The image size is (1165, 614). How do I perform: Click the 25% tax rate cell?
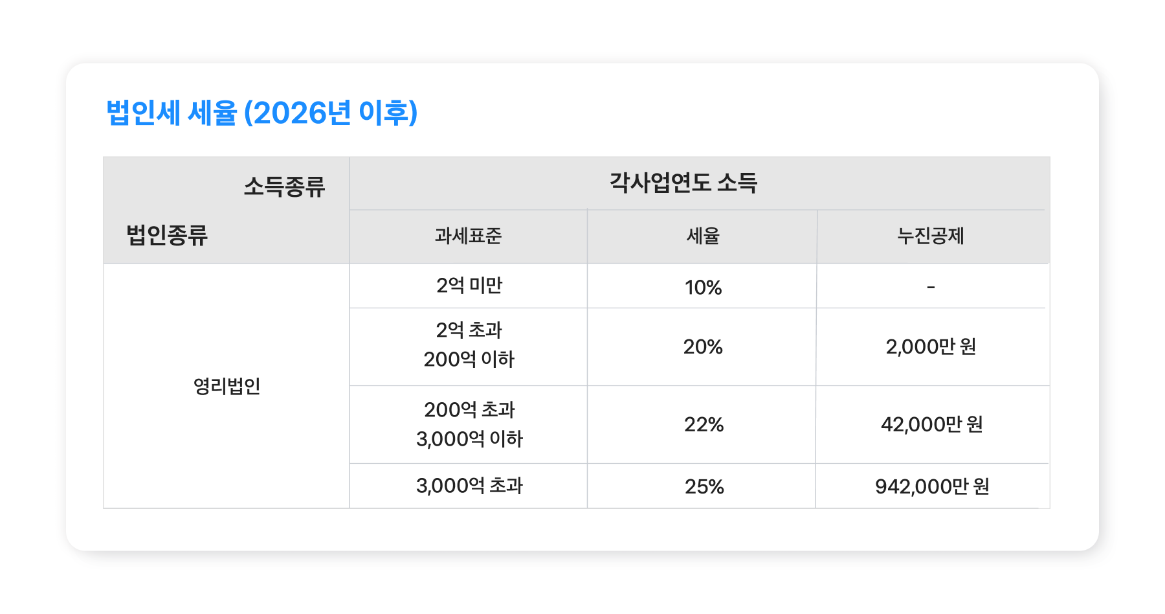click(704, 486)
